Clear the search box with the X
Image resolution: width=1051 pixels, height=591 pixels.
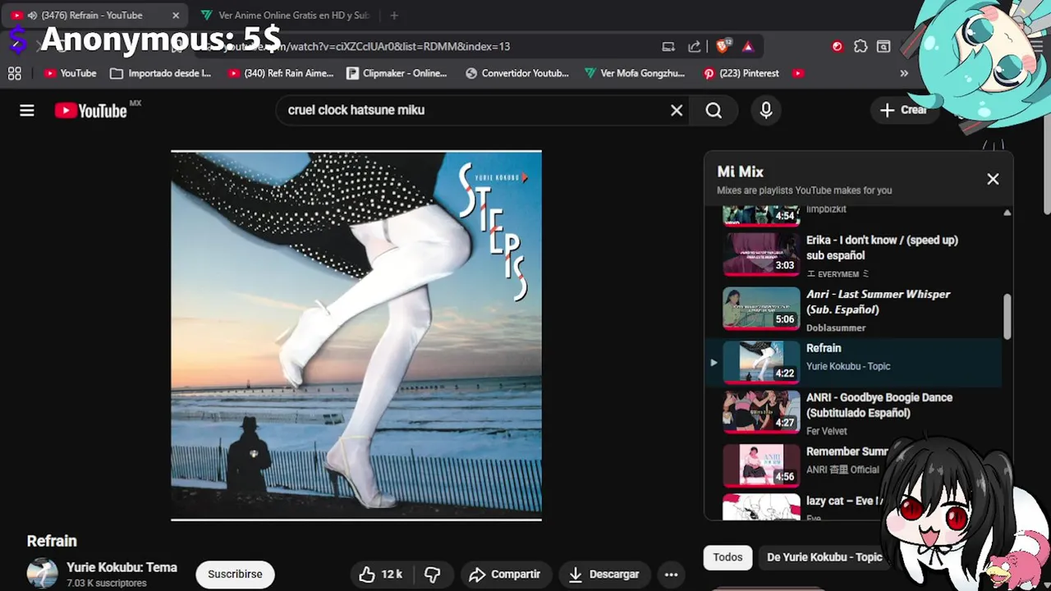point(677,110)
